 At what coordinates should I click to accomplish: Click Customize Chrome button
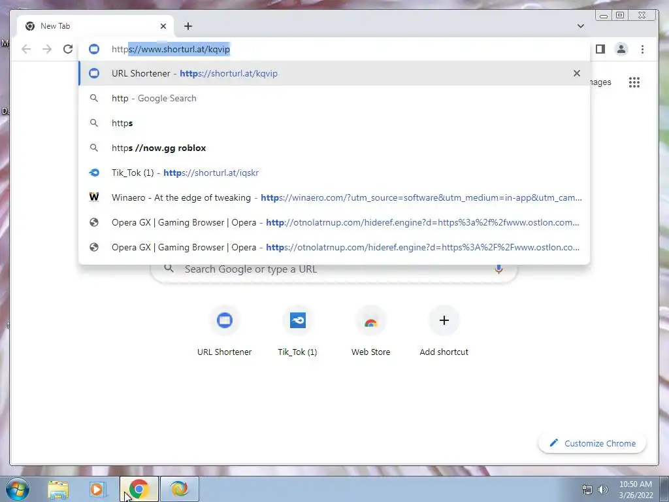[592, 443]
